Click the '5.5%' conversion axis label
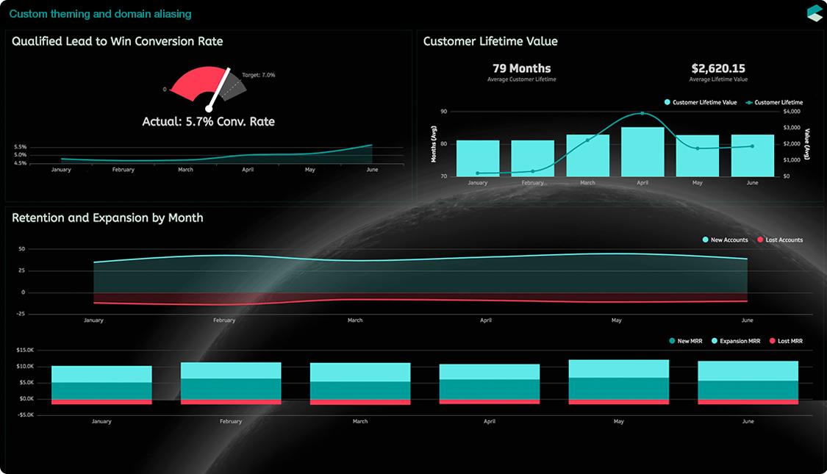 click(x=20, y=147)
